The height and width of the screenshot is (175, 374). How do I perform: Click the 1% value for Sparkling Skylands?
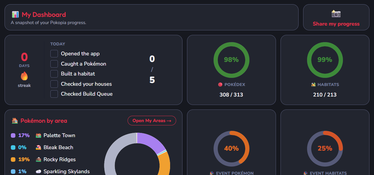click(x=23, y=171)
